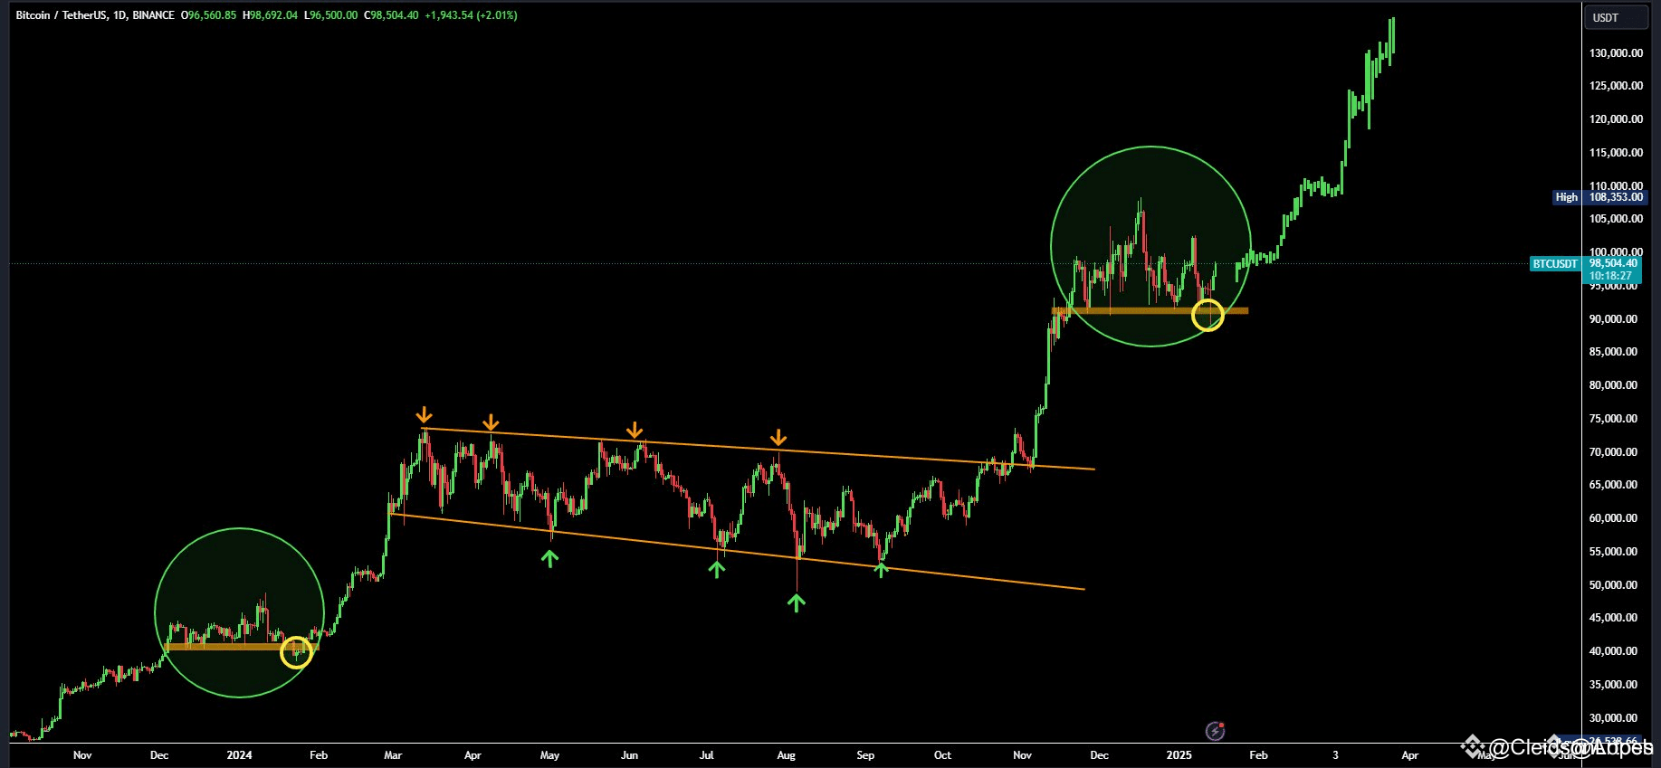
Task: Click the 2025 label on the time axis
Action: (x=1179, y=755)
